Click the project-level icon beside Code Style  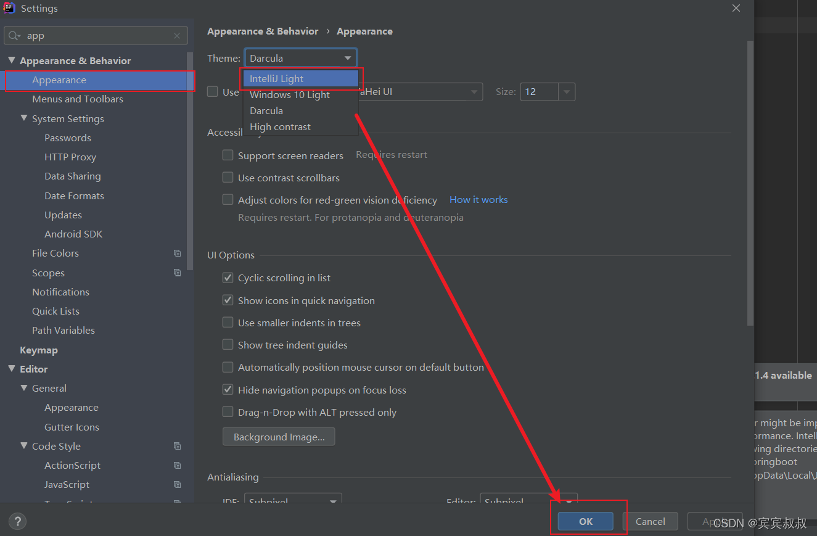click(x=178, y=446)
